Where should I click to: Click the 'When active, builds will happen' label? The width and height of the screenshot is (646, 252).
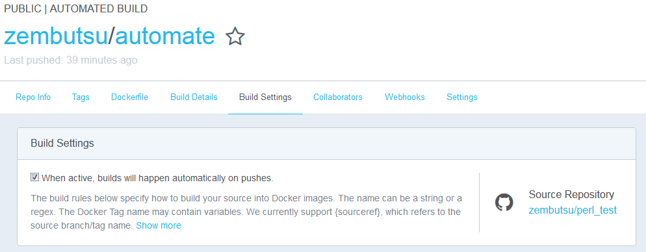[x=158, y=179]
